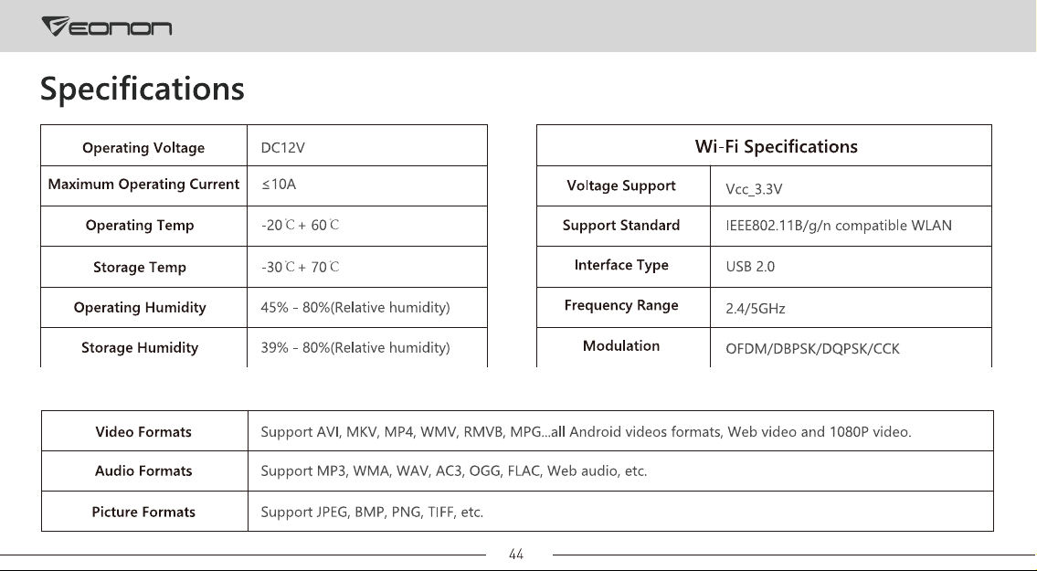Click the Operating Voltage label

point(143,148)
